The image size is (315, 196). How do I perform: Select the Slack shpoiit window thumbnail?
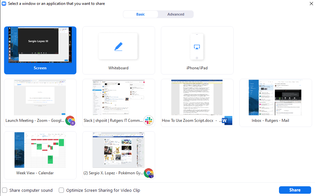pos(118,98)
